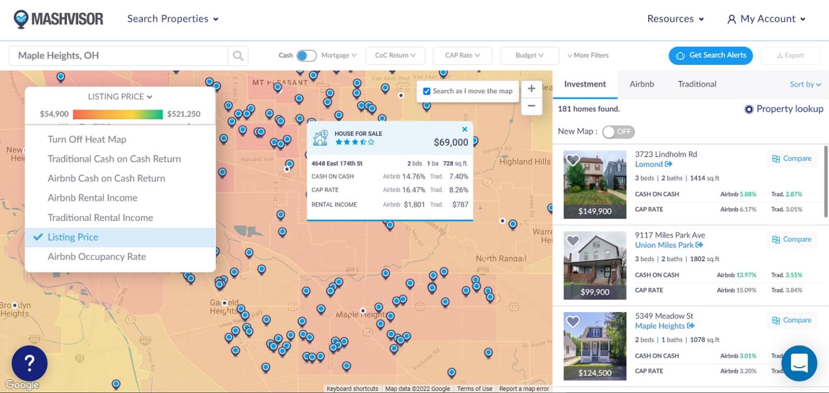Click Report a map error link
Viewport: 829px width, 393px height.
pyautogui.click(x=524, y=389)
